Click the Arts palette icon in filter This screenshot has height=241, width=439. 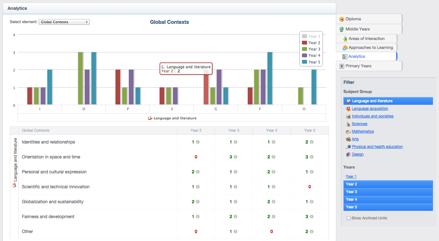(x=348, y=139)
